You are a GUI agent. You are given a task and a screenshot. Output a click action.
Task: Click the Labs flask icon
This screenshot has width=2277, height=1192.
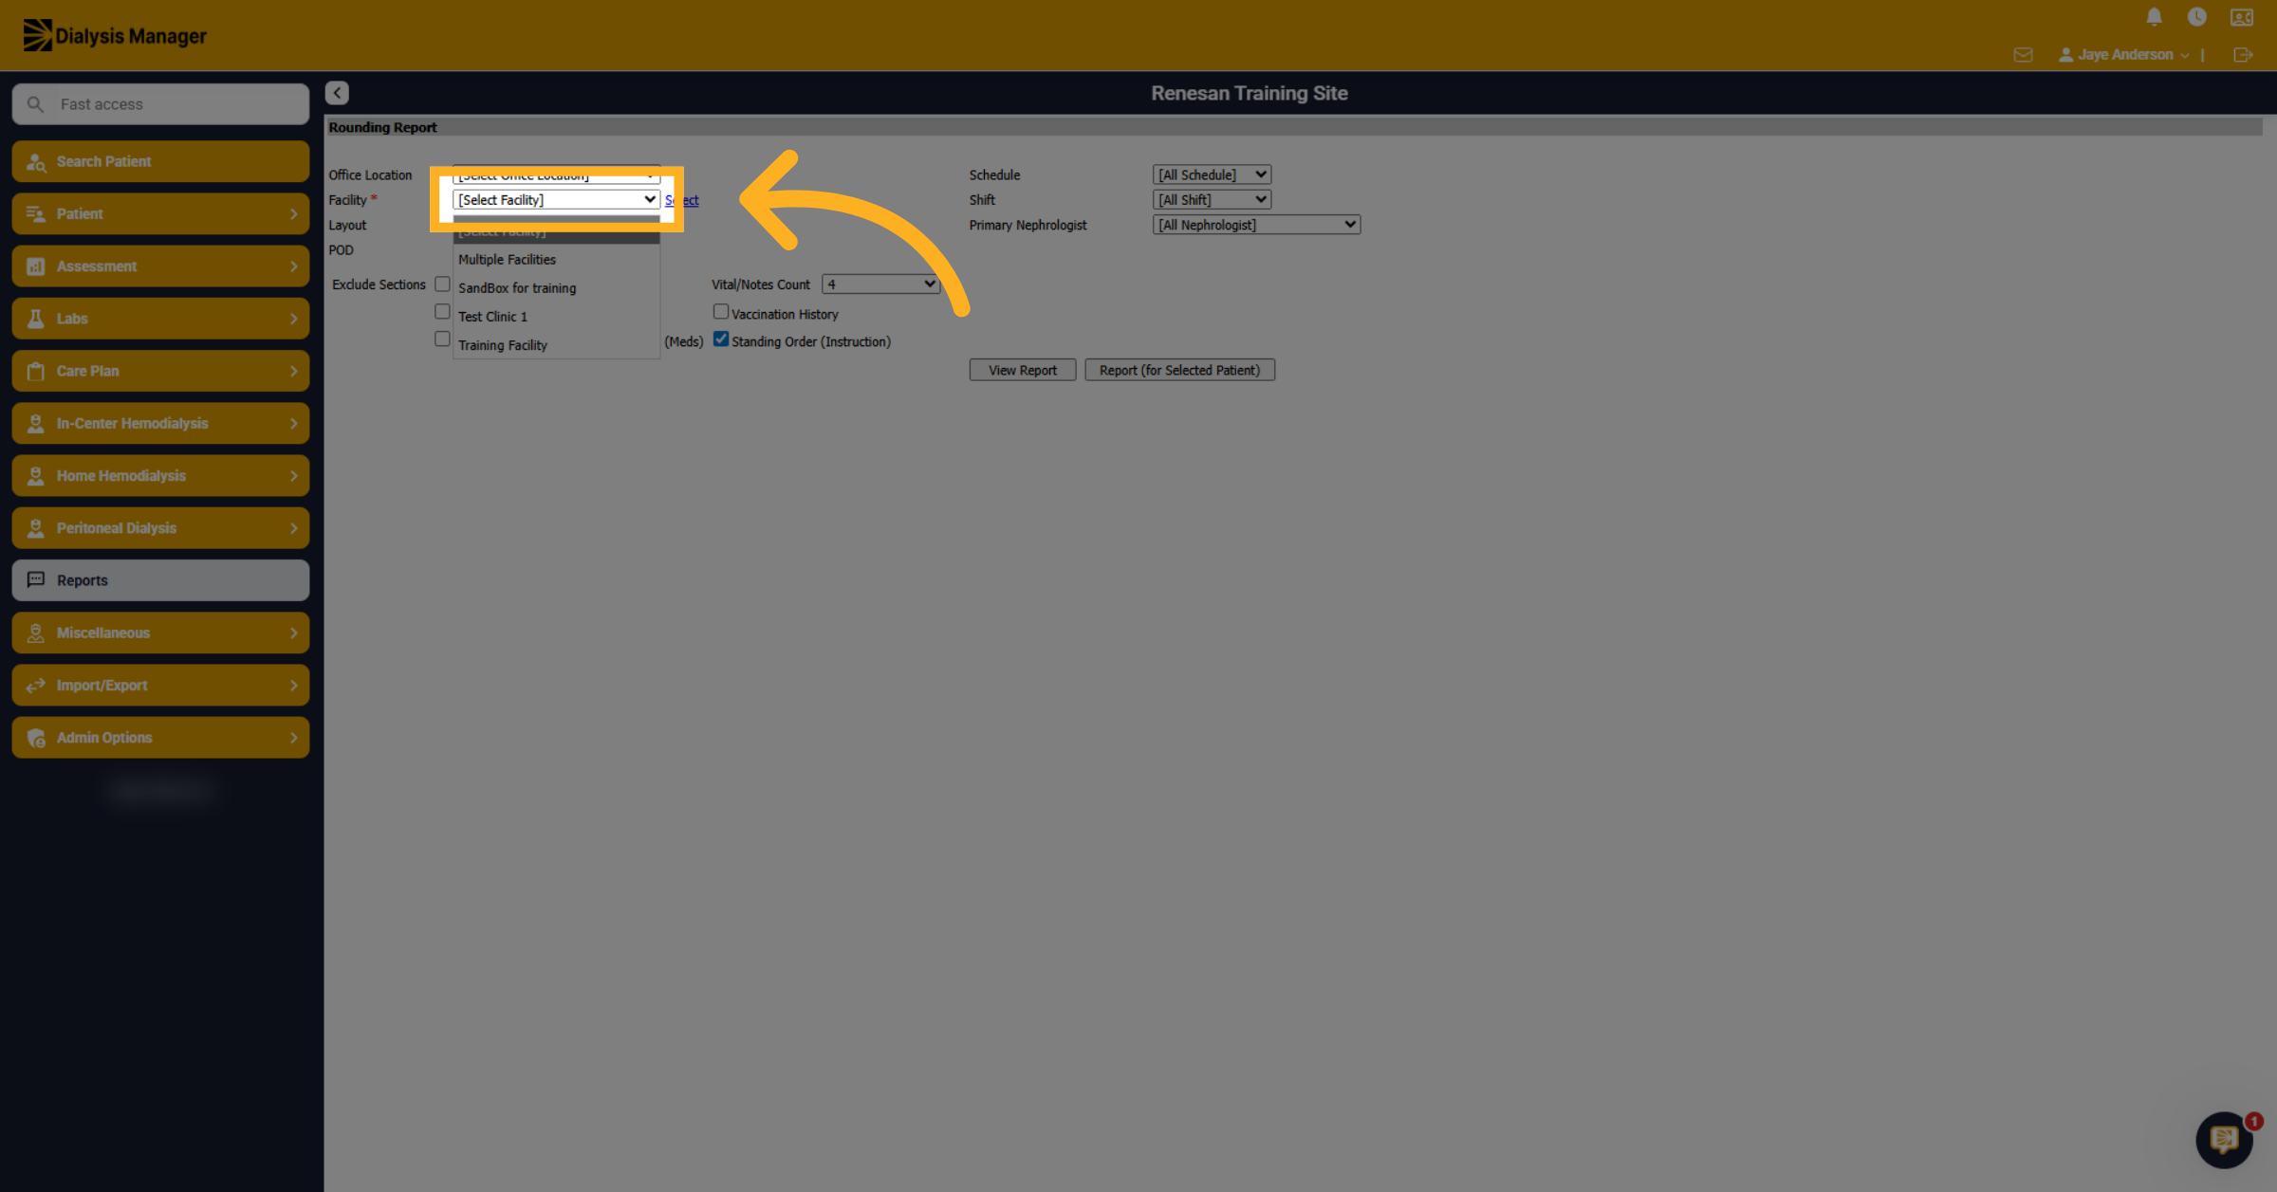[36, 319]
